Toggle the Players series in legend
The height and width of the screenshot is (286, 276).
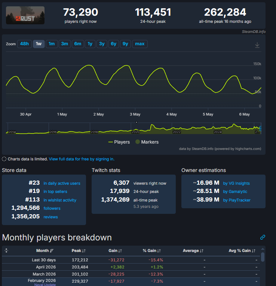point(119,142)
